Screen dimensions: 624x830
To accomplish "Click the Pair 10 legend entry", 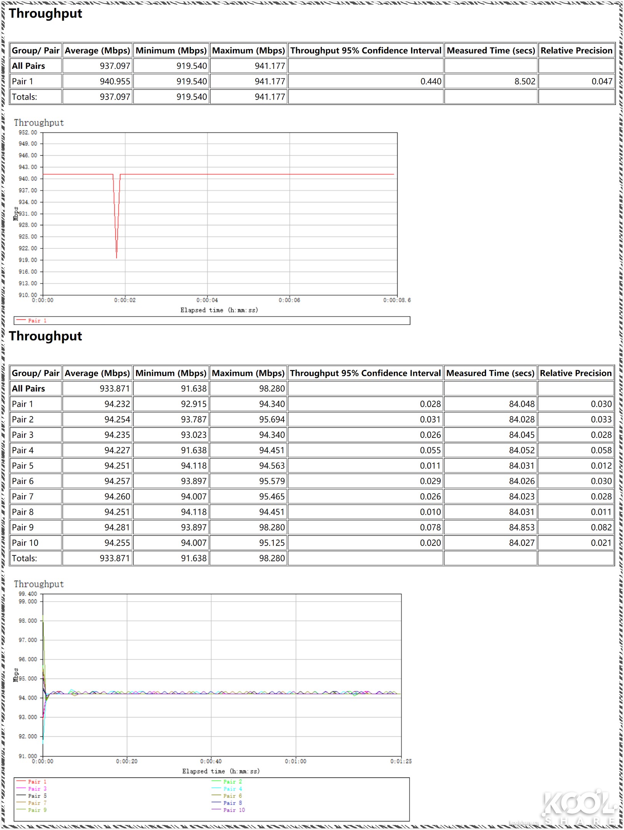I will pyautogui.click(x=234, y=810).
